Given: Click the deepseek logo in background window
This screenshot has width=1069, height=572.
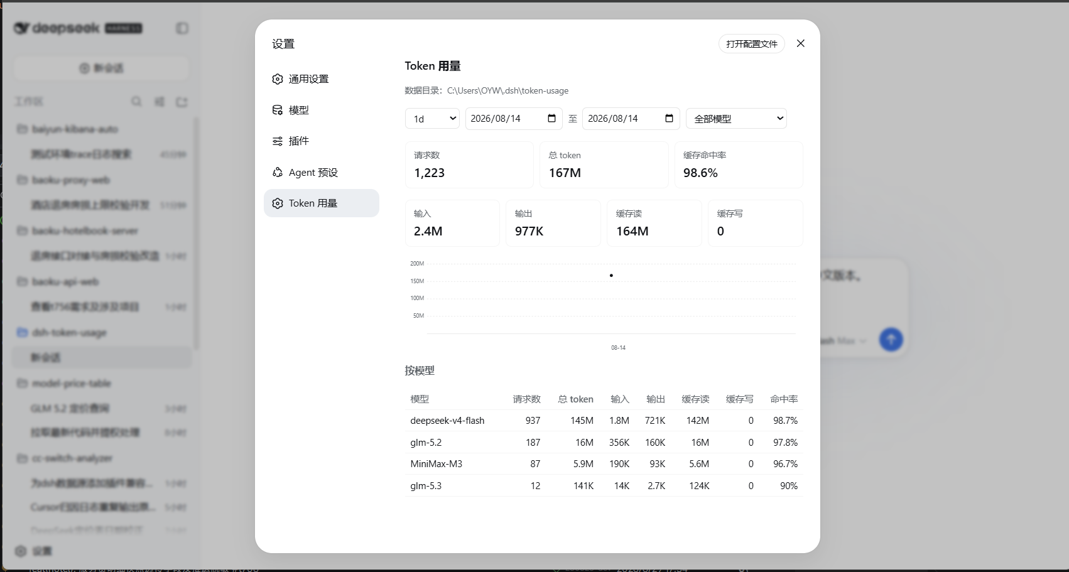Looking at the screenshot, I should (78, 28).
